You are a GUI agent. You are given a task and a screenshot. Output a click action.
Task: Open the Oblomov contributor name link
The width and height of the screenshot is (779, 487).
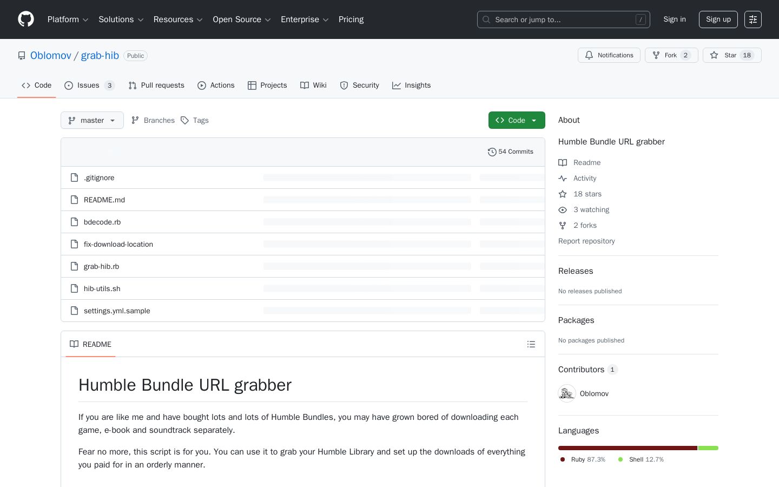click(x=594, y=393)
